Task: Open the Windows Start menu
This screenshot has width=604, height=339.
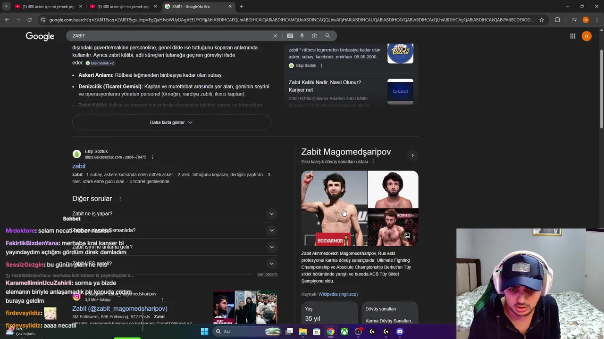Action: [204, 331]
